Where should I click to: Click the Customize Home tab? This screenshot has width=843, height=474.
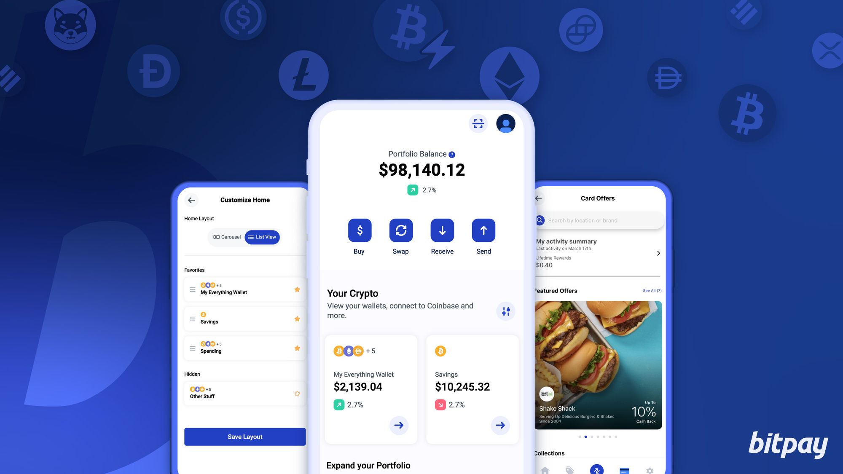245,200
